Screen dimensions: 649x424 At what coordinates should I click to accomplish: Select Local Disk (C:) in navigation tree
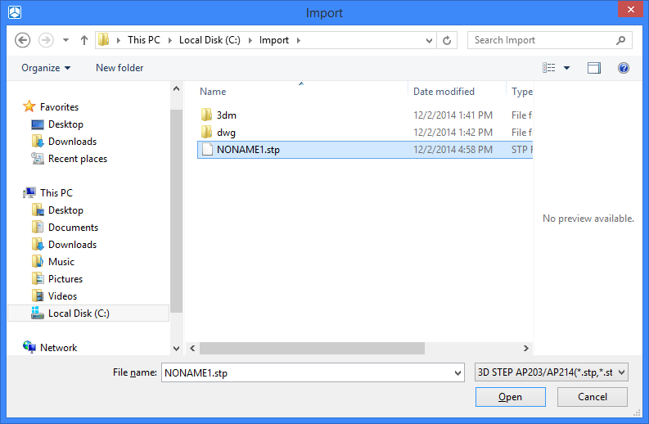(79, 313)
